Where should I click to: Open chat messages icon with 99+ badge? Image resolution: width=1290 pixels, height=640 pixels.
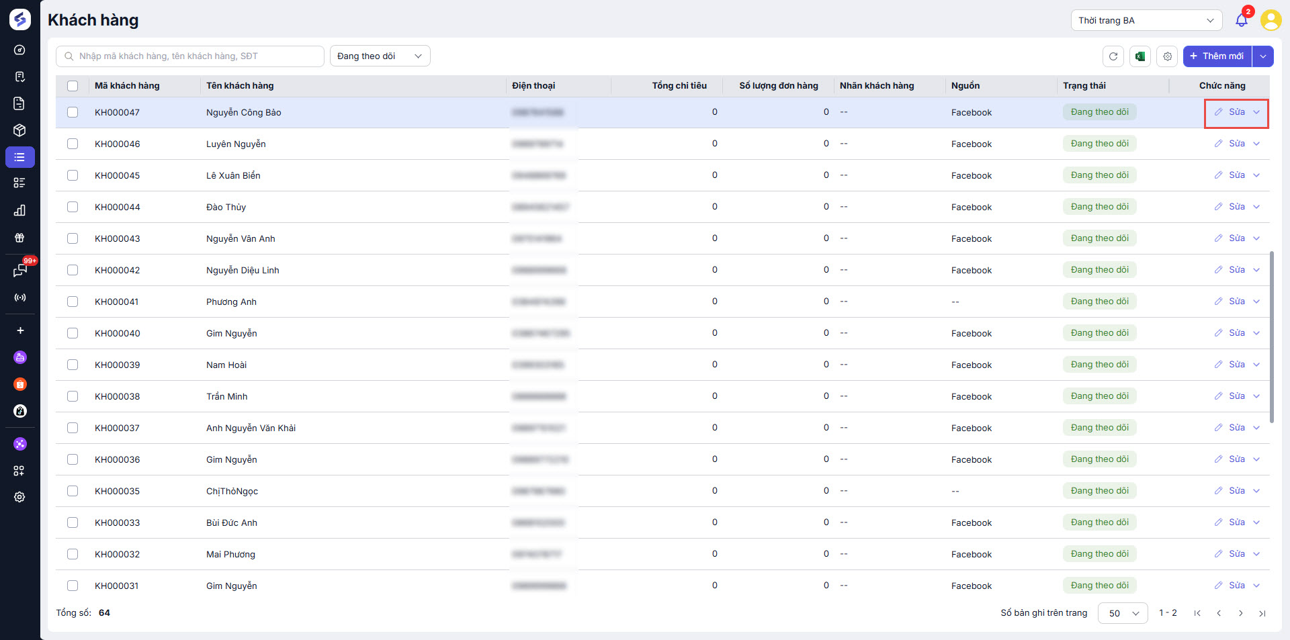(19, 270)
